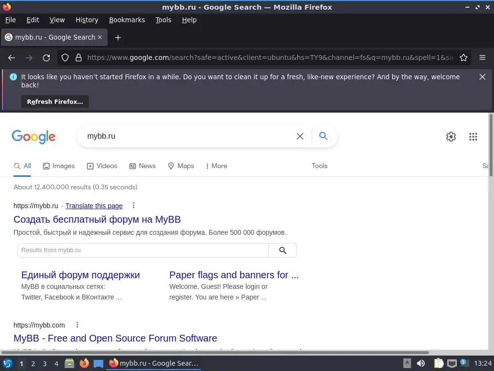Click the 13:24 taskbar clock

click(x=482, y=364)
